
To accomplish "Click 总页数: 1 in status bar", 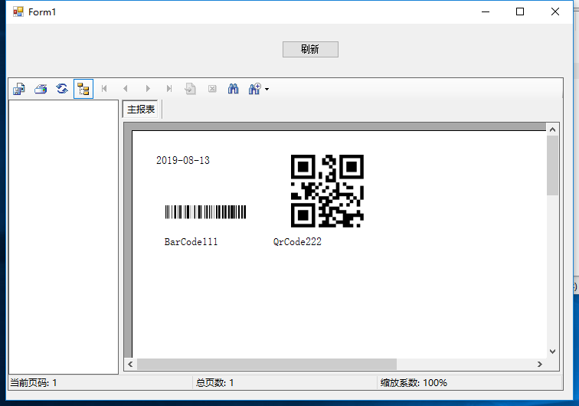I will 214,383.
